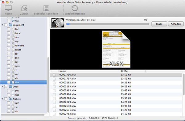This screenshot has height=121, width=185.
Task: Click the scan progress bar
Action: (x=108, y=24)
